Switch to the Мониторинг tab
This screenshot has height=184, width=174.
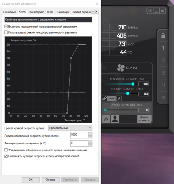click(36, 12)
